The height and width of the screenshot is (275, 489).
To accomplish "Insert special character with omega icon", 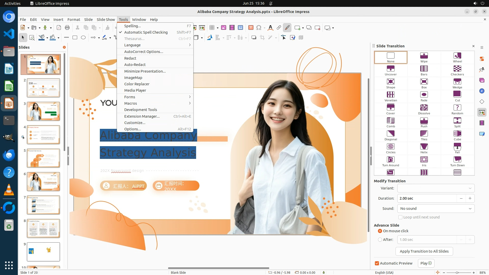I will click(259, 28).
